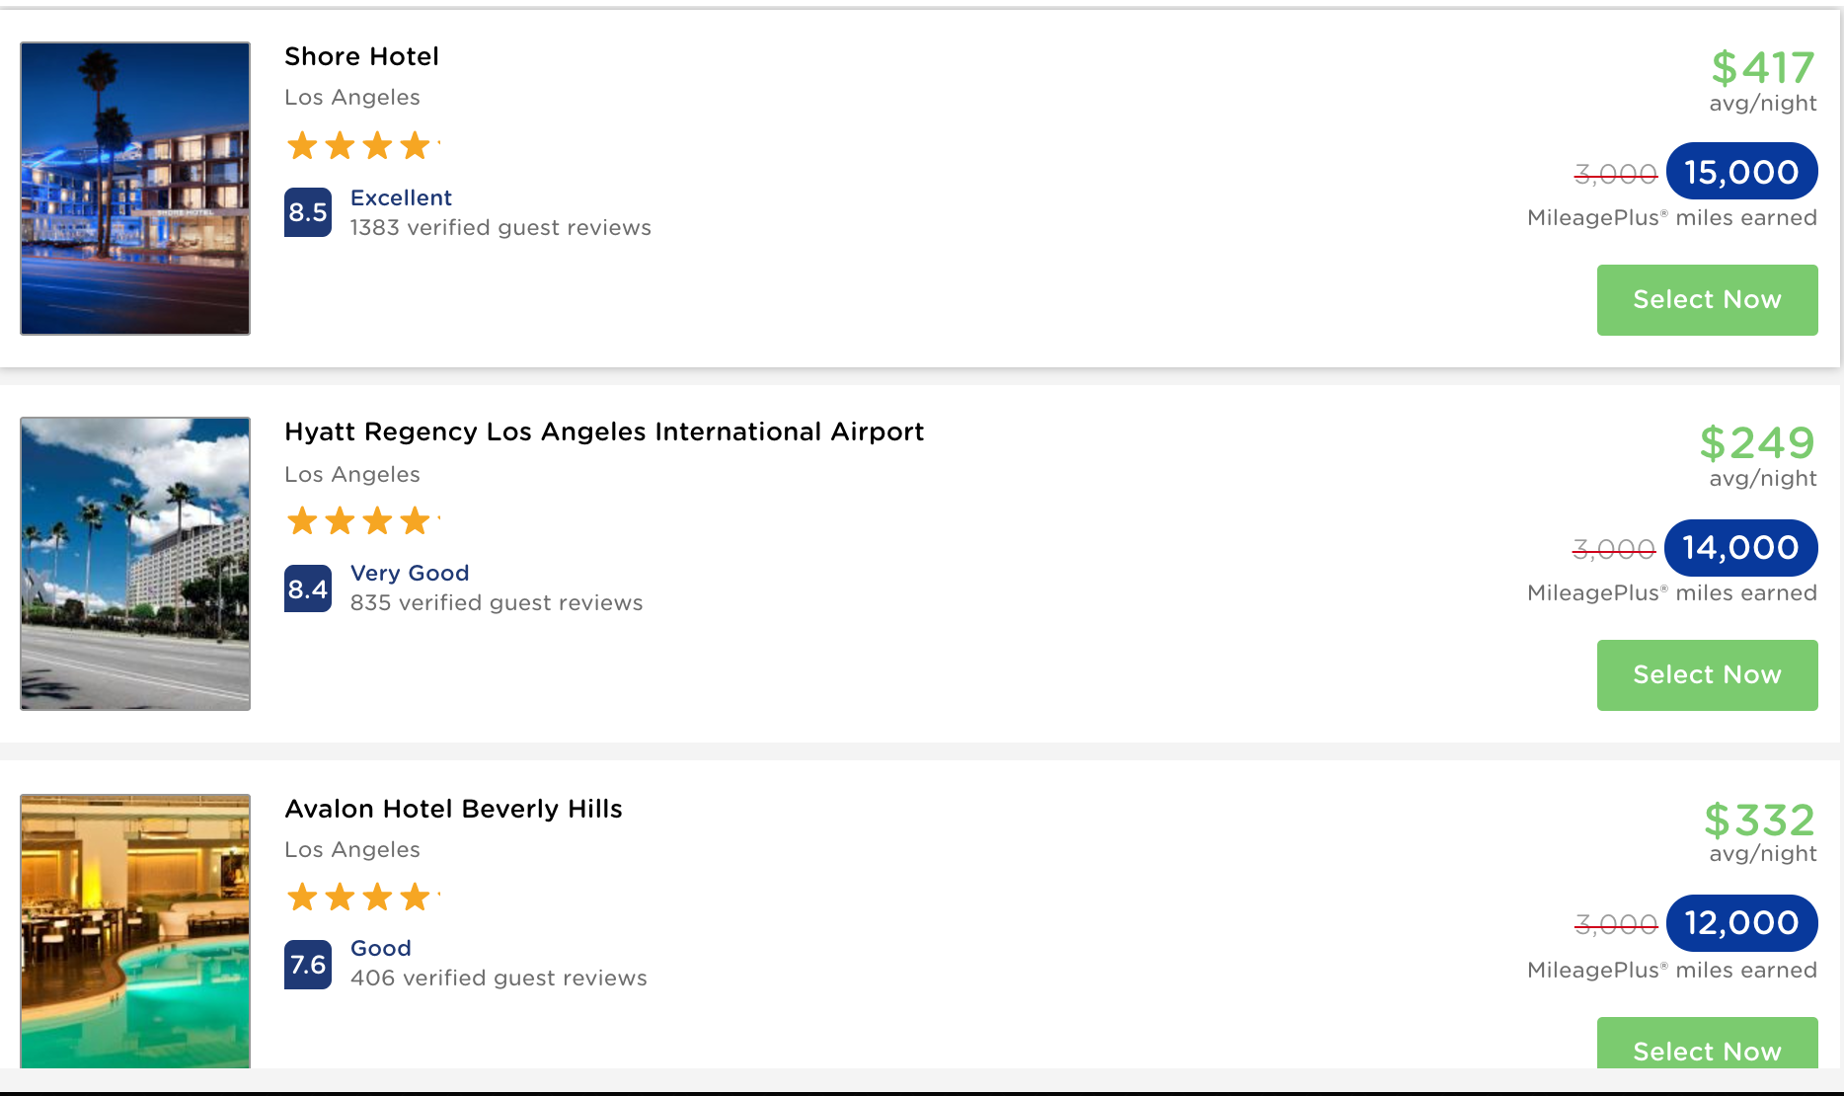The width and height of the screenshot is (1844, 1096).
Task: Open Avalon Hotel Beverly Hills title
Action: click(x=453, y=810)
